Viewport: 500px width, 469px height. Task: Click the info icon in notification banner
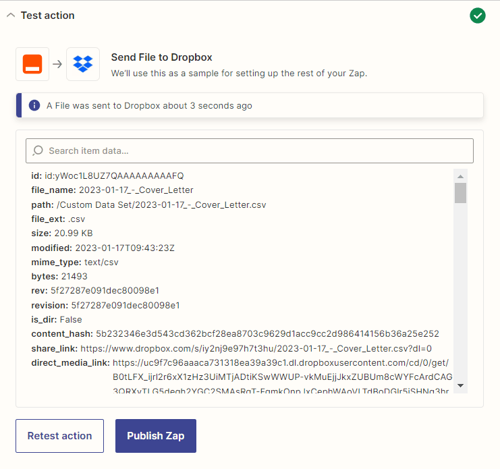(x=34, y=106)
